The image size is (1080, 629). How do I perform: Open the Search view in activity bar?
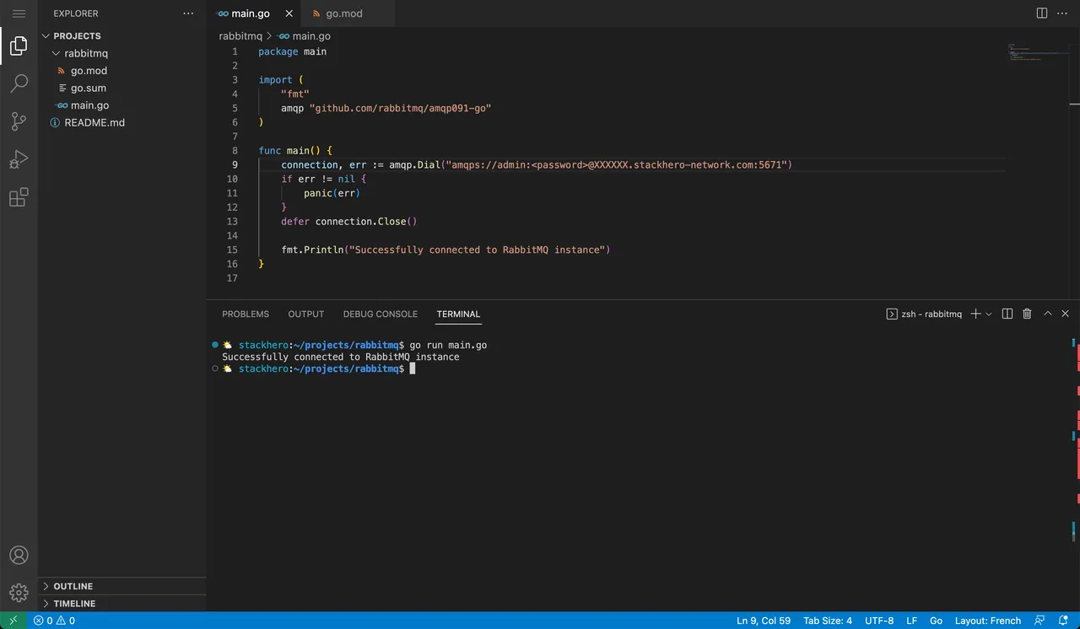tap(19, 83)
